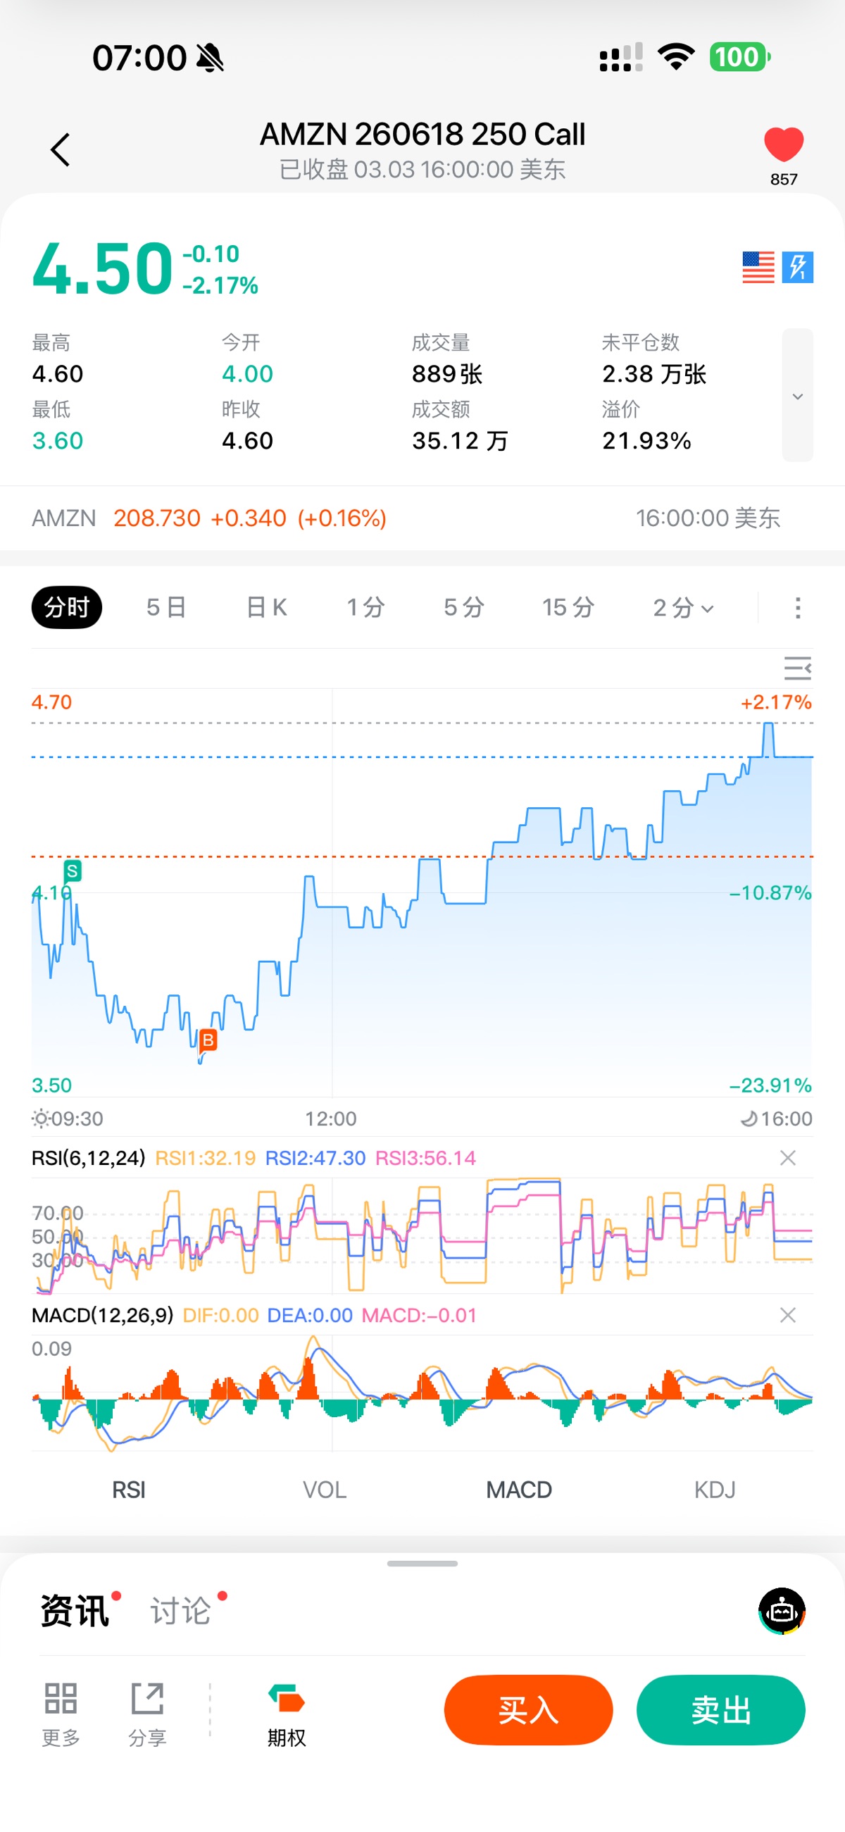This screenshot has width=845, height=1832.
Task: Open the AI robot assistant icon
Action: click(782, 1611)
